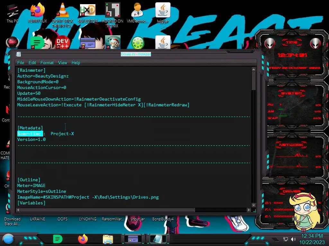Click the horizontal scrollbar thumb
The width and height of the screenshot is (329, 246).
[108, 210]
